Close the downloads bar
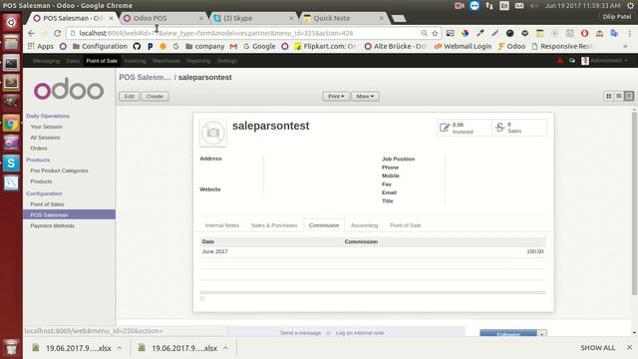The height and width of the screenshot is (359, 638). click(x=629, y=348)
